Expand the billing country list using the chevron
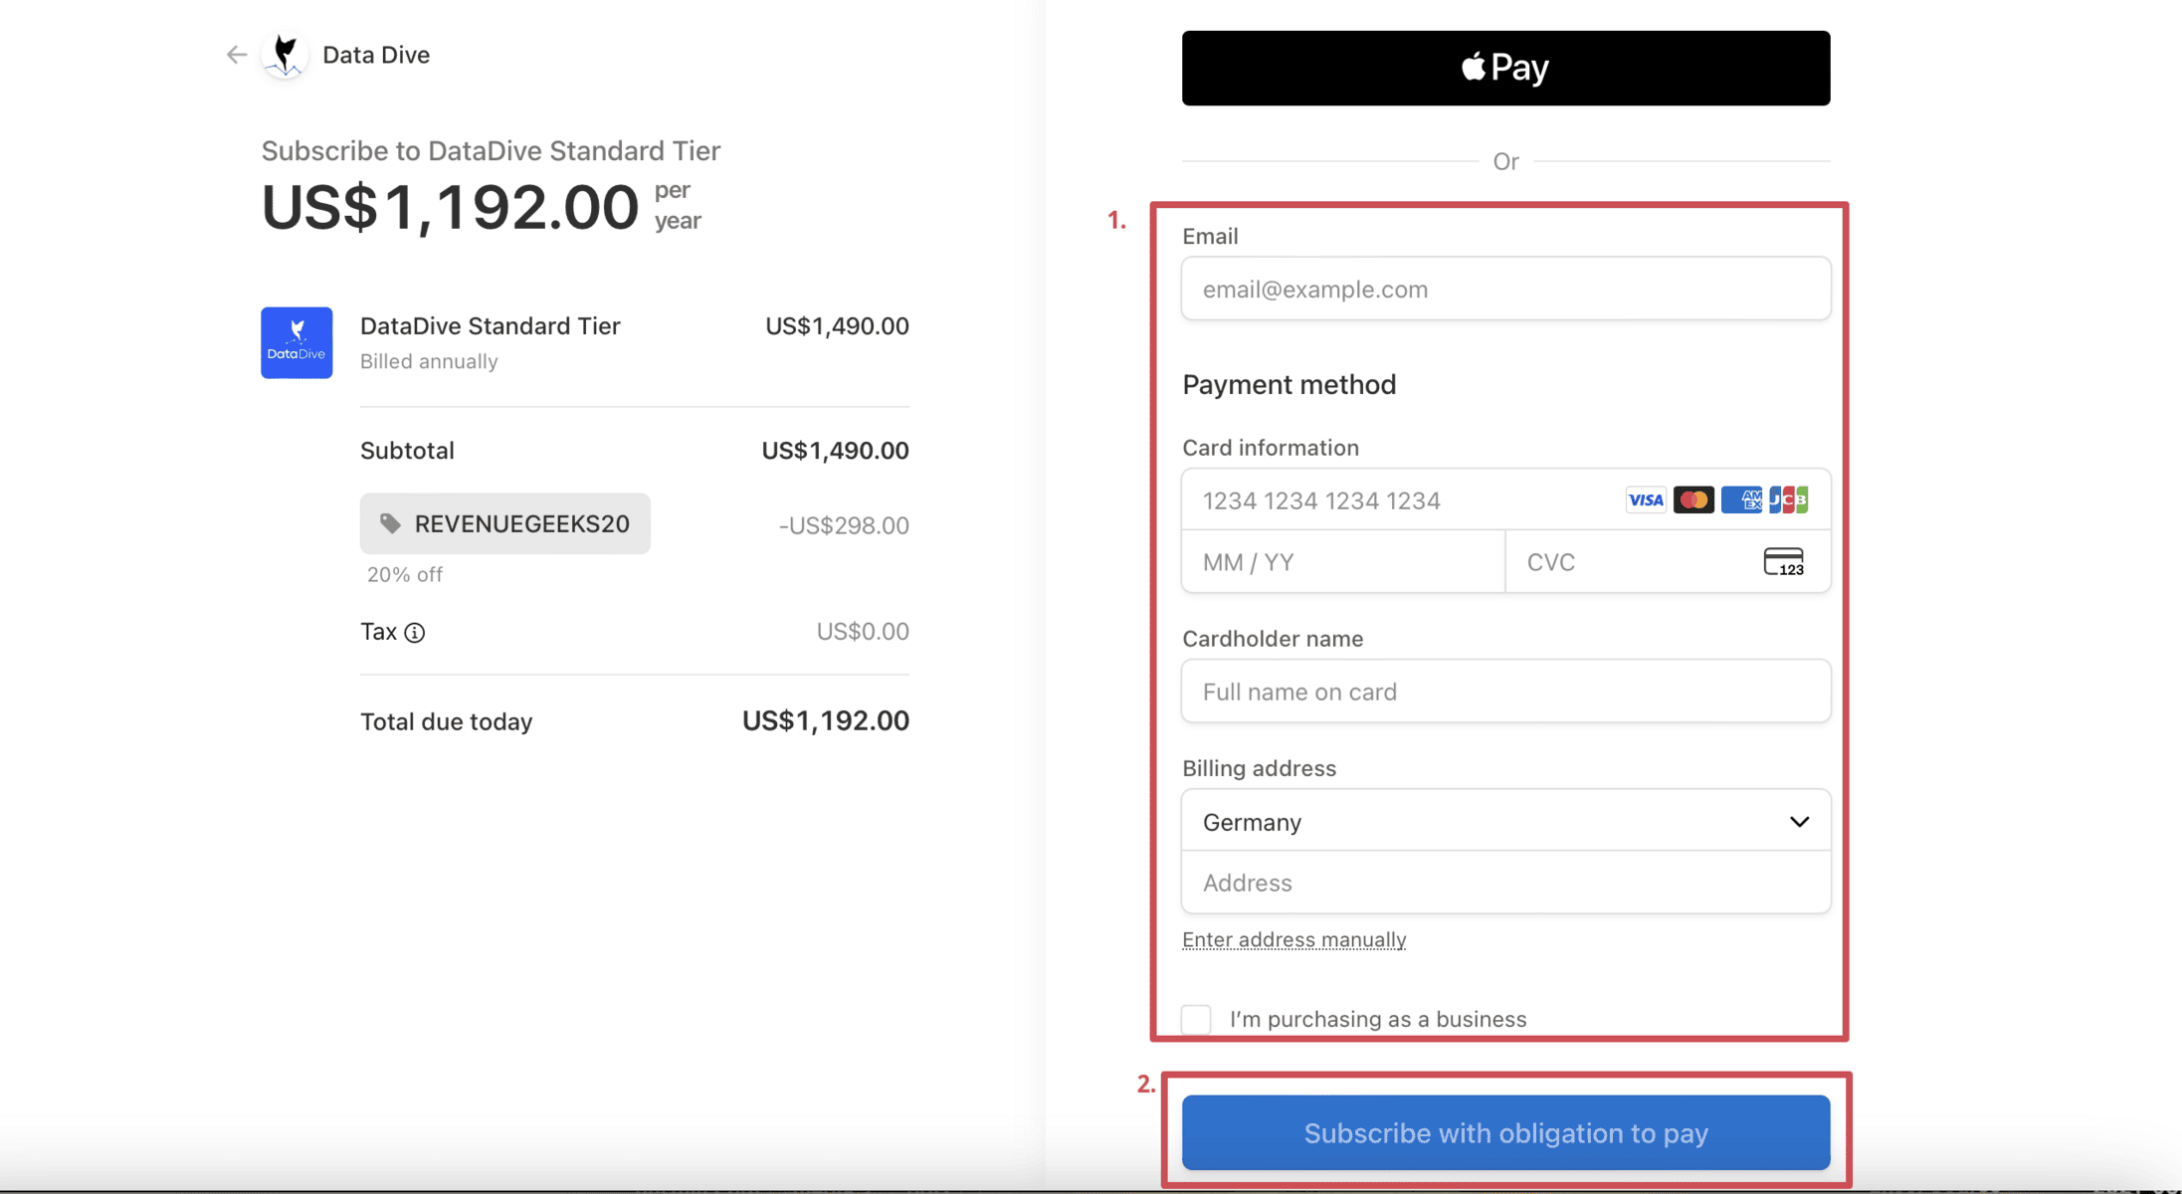Viewport: 2182px width, 1194px height. click(x=1799, y=822)
